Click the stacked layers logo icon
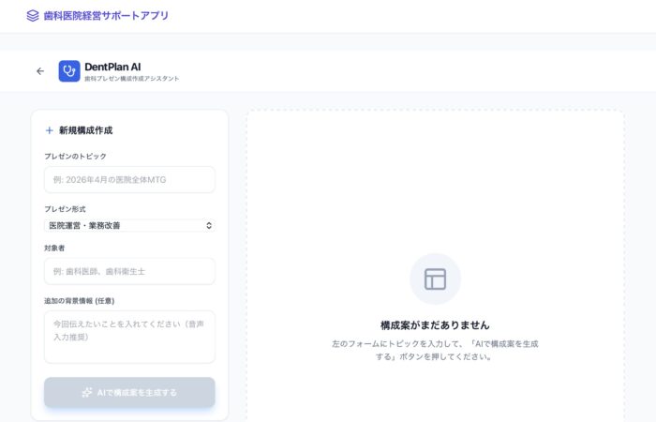 pyautogui.click(x=33, y=16)
